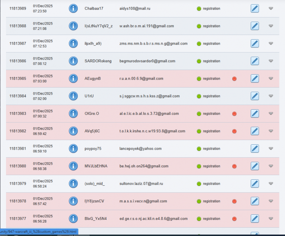
Task: Click edit pencil for row 11813977
Action: click(255, 218)
